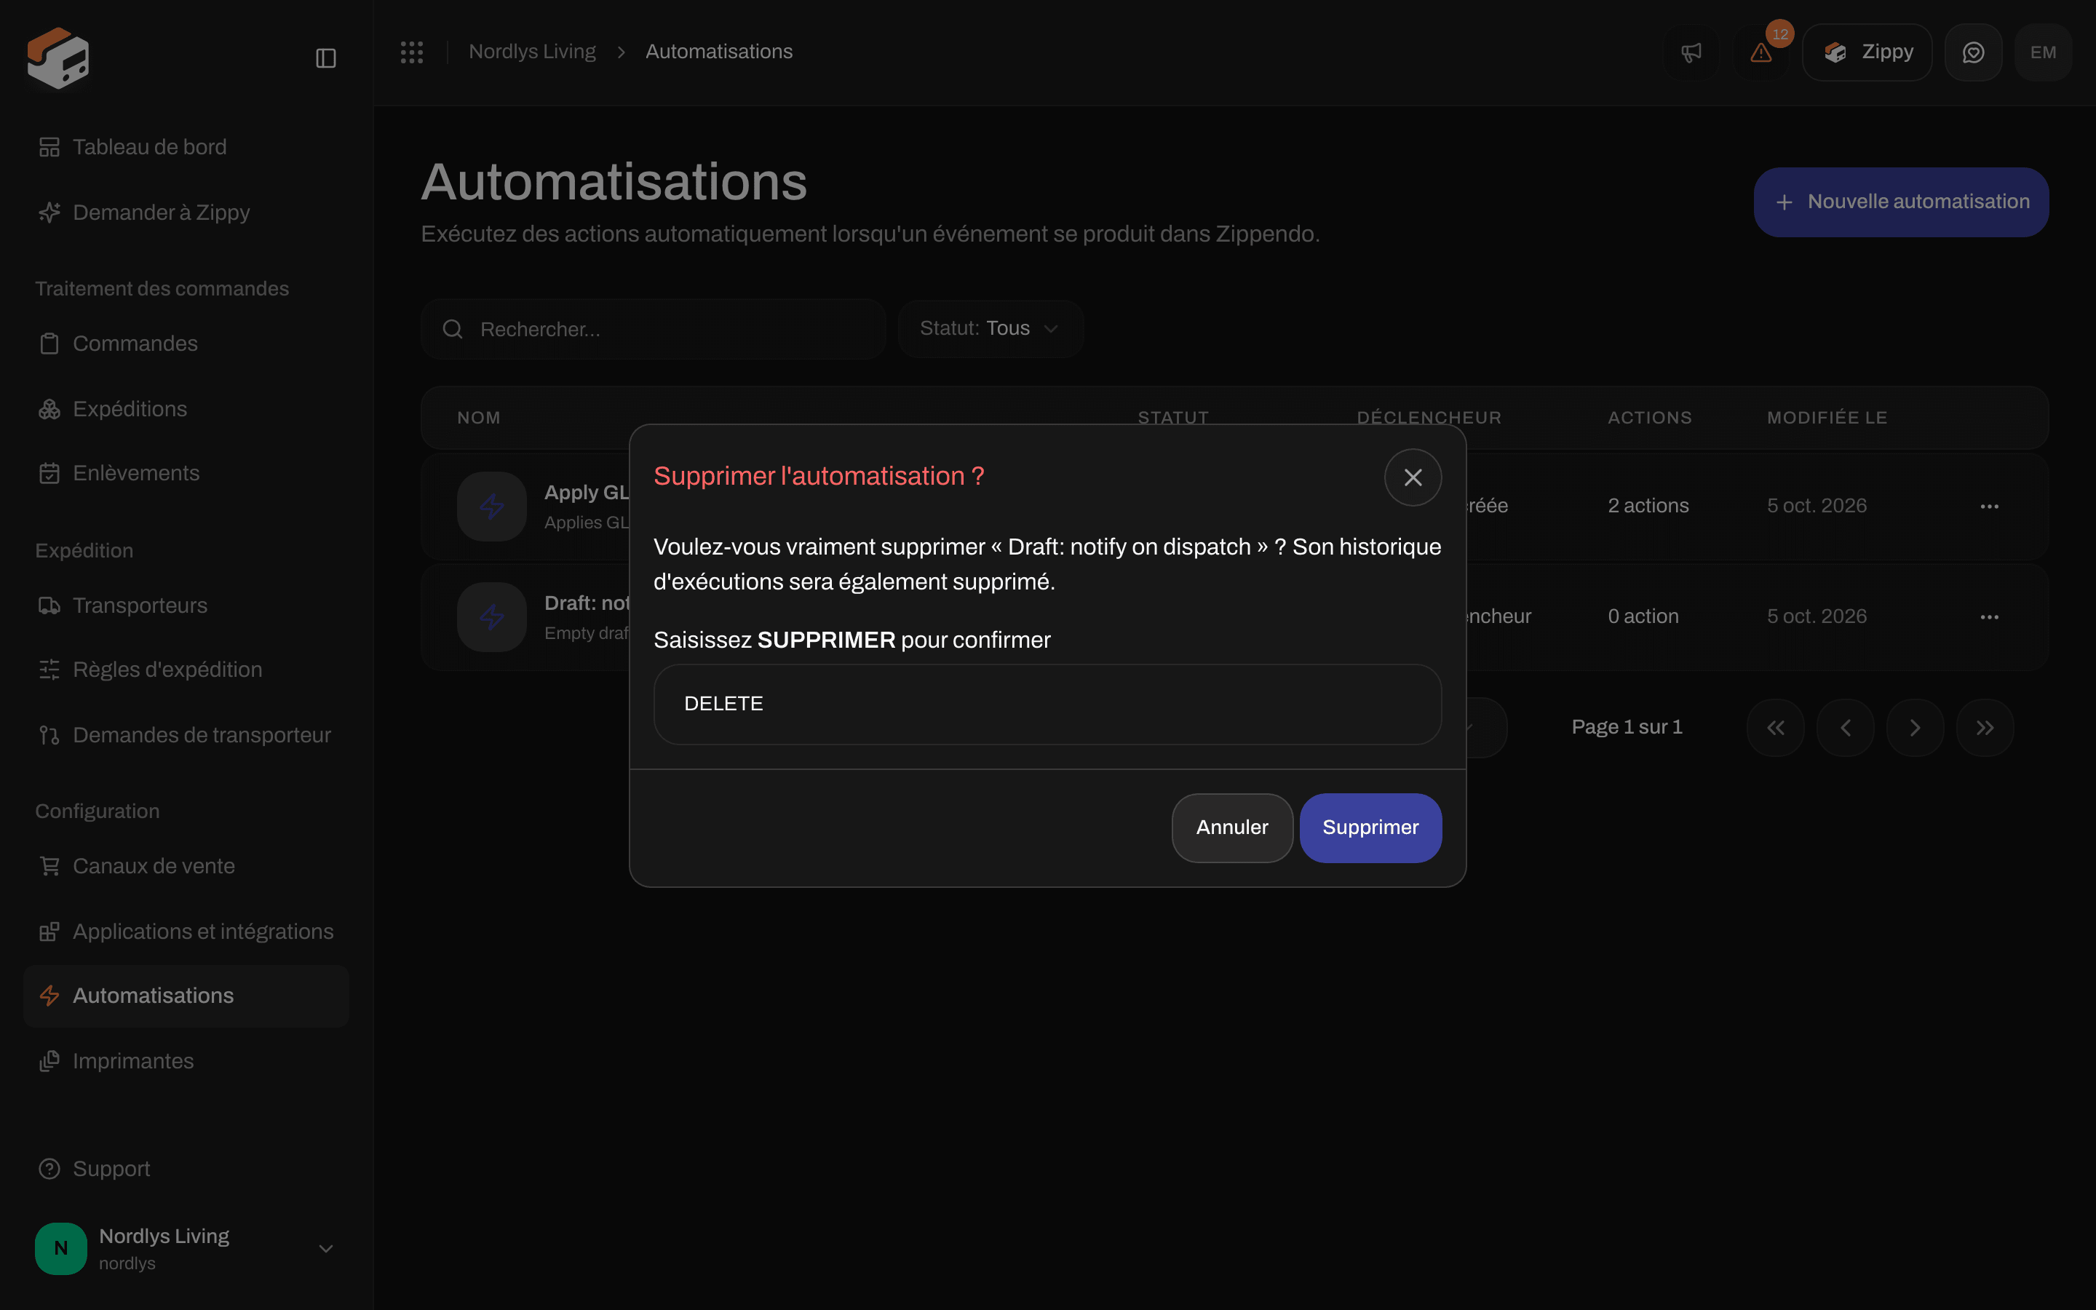Click the Automatisations breadcrumb

[x=719, y=52]
